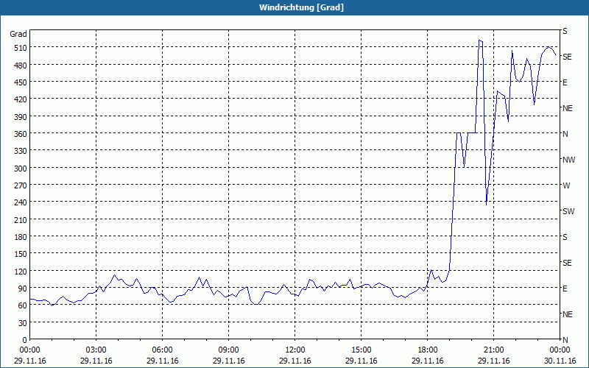Click the wind direction peak near 520 degrees
The width and height of the screenshot is (589, 368).
click(x=481, y=40)
